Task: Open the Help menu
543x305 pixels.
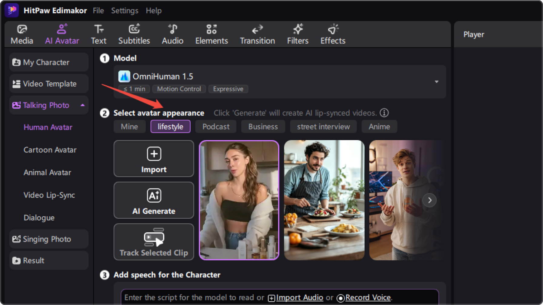Action: point(154,11)
